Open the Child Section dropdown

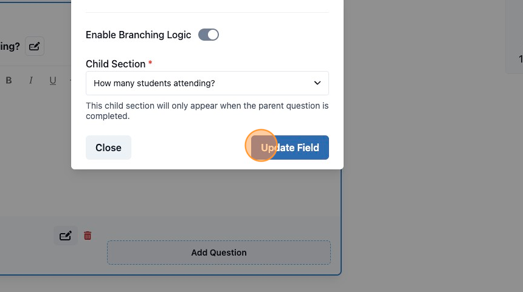pos(207,83)
